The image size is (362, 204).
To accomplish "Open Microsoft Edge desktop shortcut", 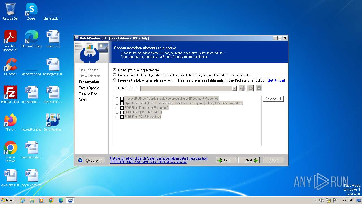I will (31, 39).
